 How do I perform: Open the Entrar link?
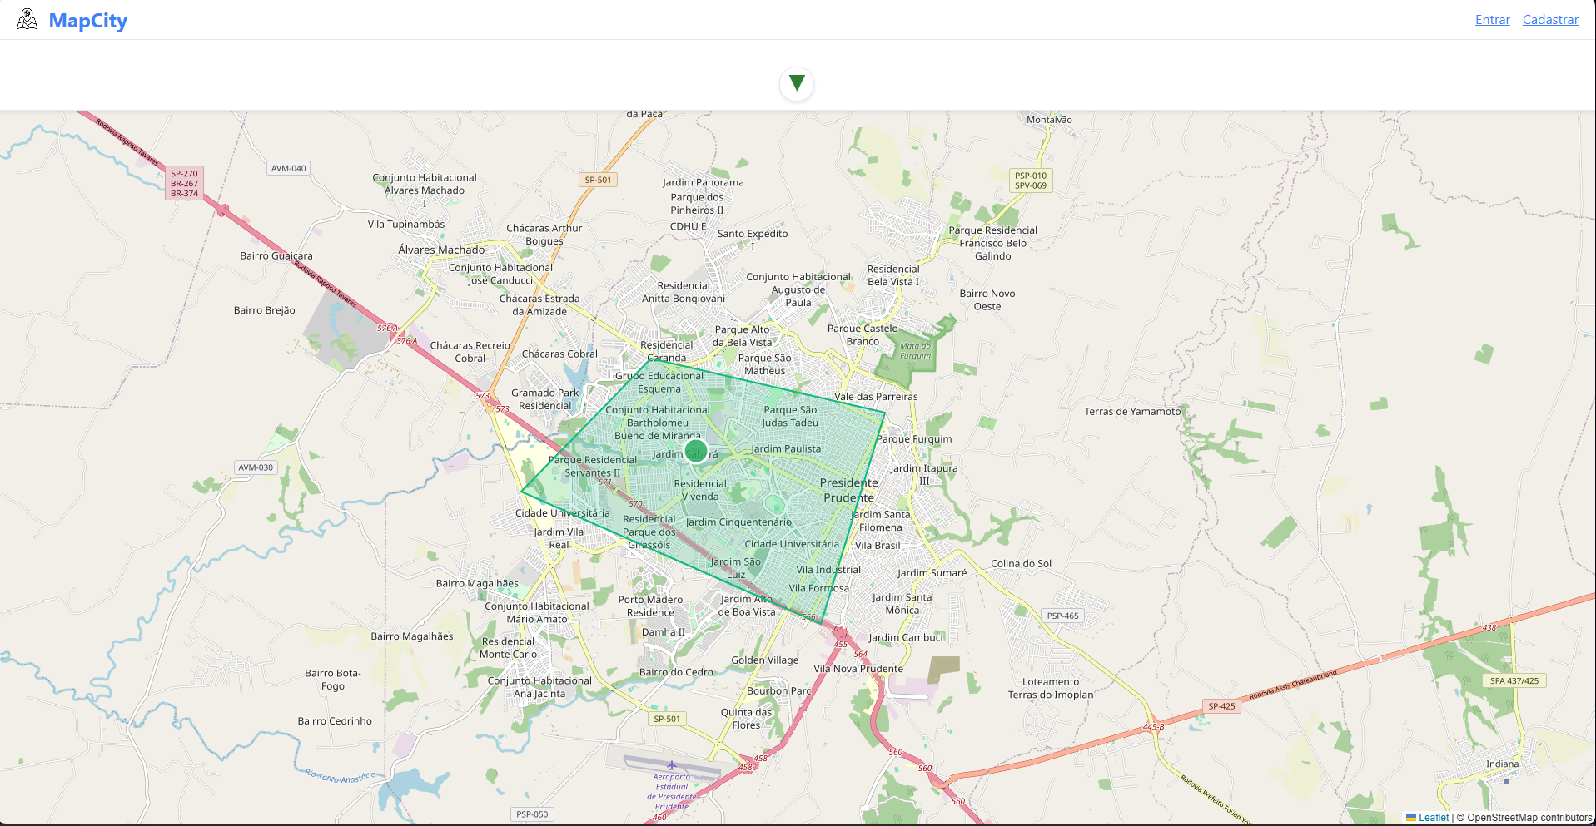(1491, 19)
